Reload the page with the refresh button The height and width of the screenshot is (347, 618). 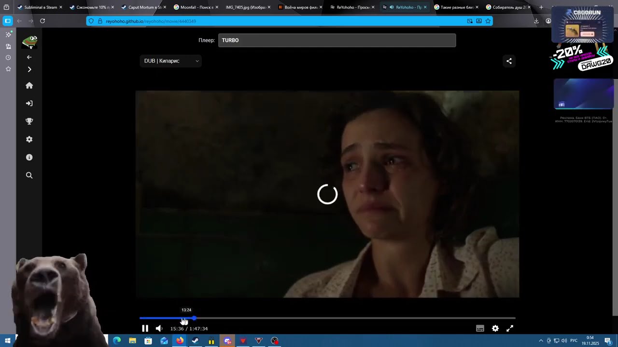(42, 21)
